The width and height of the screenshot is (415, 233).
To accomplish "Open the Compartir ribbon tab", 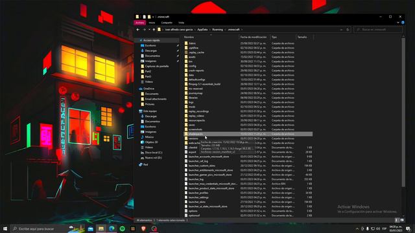I will tap(167, 23).
